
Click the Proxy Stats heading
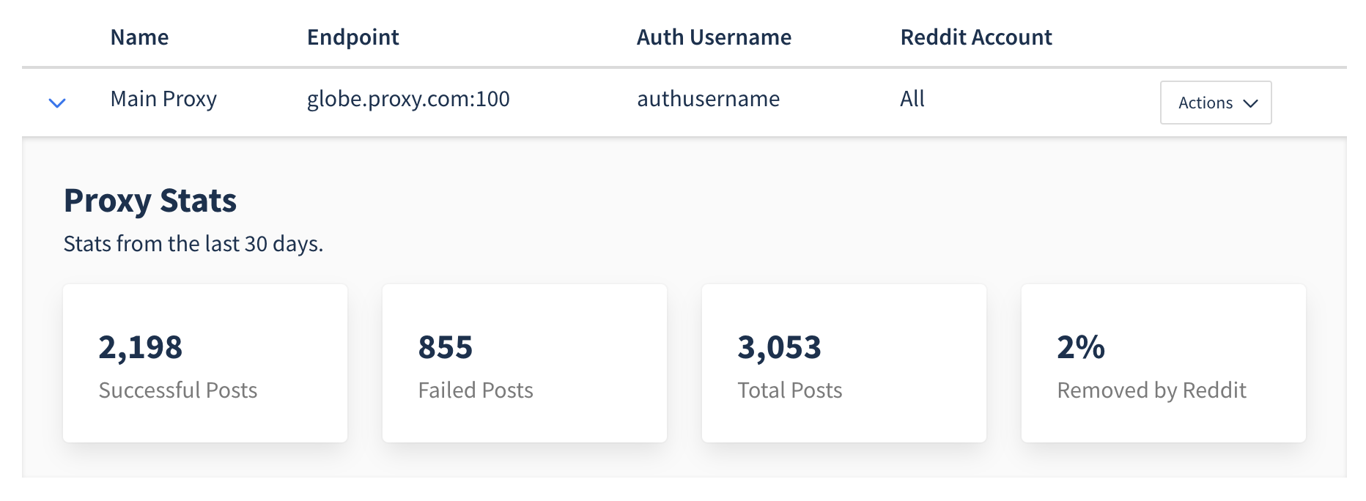[150, 201]
